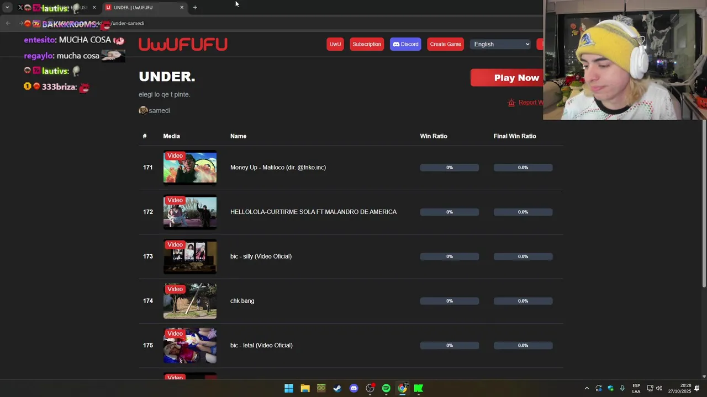Click the UwU nav button
Screen dimensions: 707x397
click(335, 44)
